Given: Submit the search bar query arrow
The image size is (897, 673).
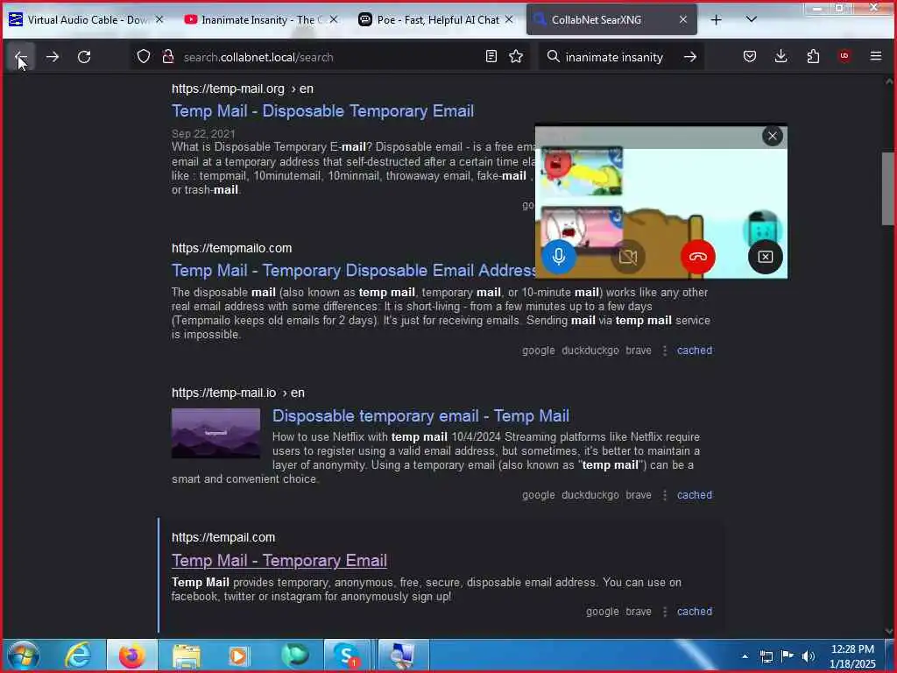Looking at the screenshot, I should click(690, 57).
